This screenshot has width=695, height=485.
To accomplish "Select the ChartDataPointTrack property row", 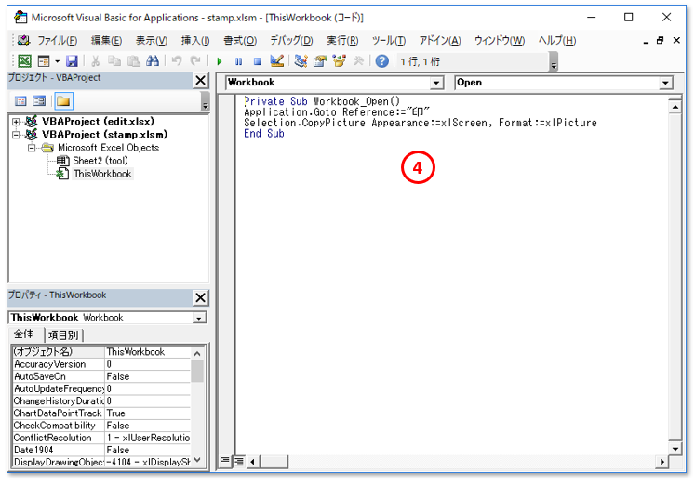I will point(101,413).
